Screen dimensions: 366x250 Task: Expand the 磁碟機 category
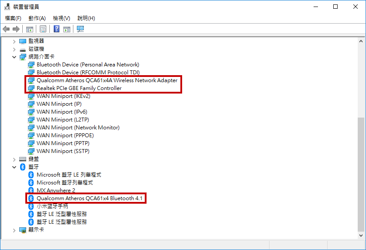coord(14,49)
